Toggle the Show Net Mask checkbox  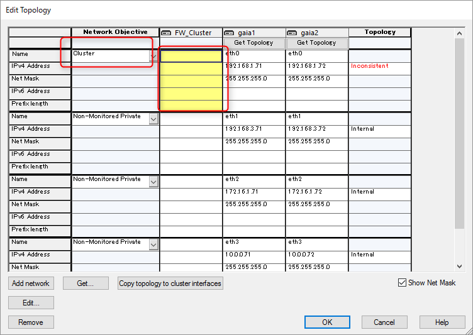click(402, 283)
